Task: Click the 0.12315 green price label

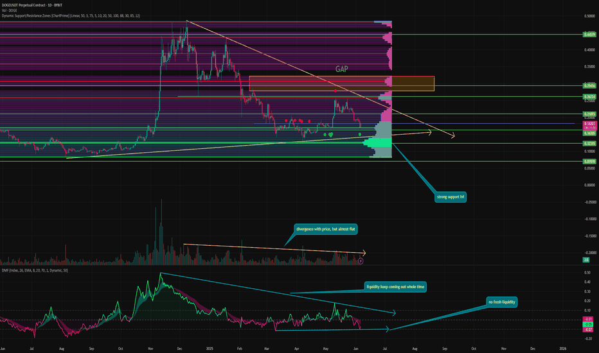Action: point(590,144)
